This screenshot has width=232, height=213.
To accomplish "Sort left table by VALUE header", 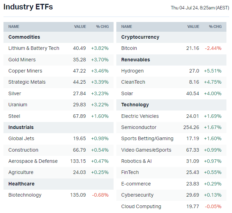I will [x=80, y=26].
